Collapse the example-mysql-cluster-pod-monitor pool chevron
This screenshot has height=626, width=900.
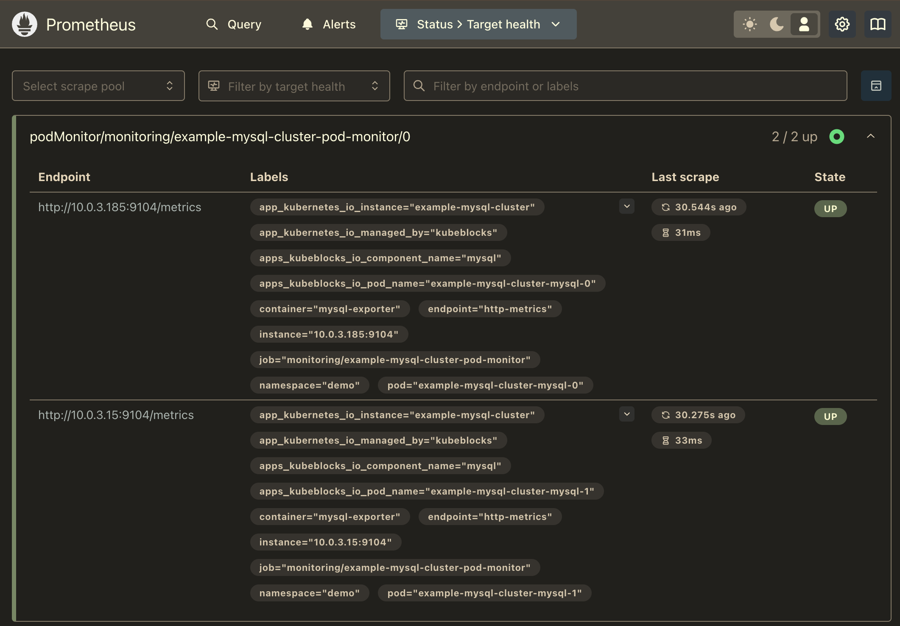pos(871,136)
